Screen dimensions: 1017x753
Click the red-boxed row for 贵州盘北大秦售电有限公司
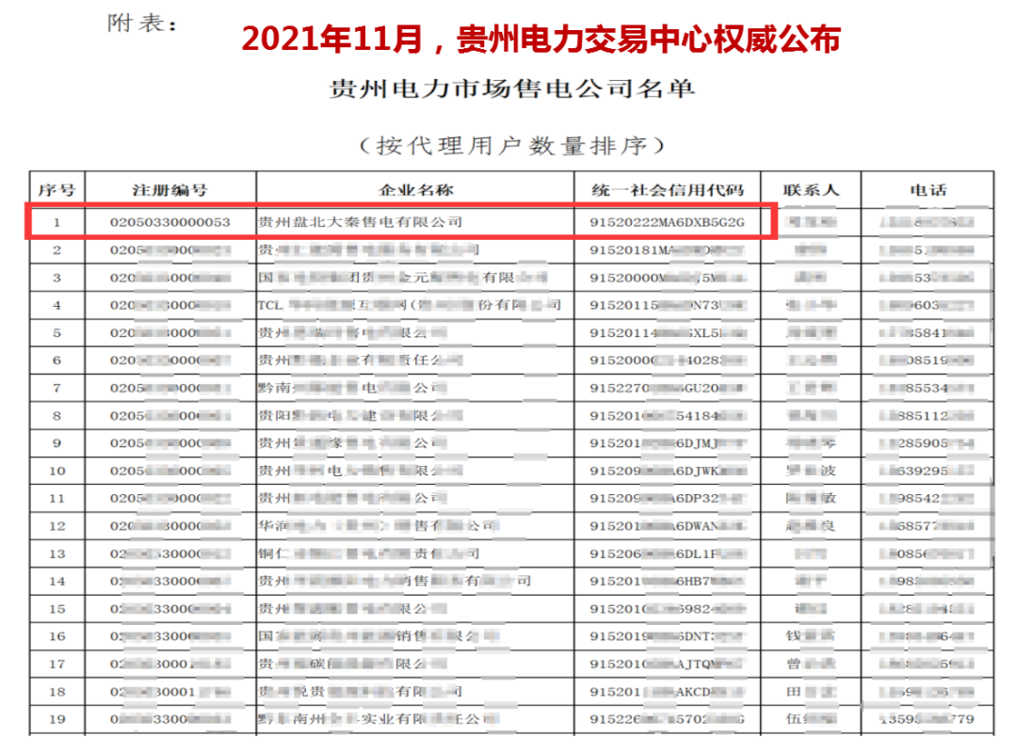tap(405, 223)
